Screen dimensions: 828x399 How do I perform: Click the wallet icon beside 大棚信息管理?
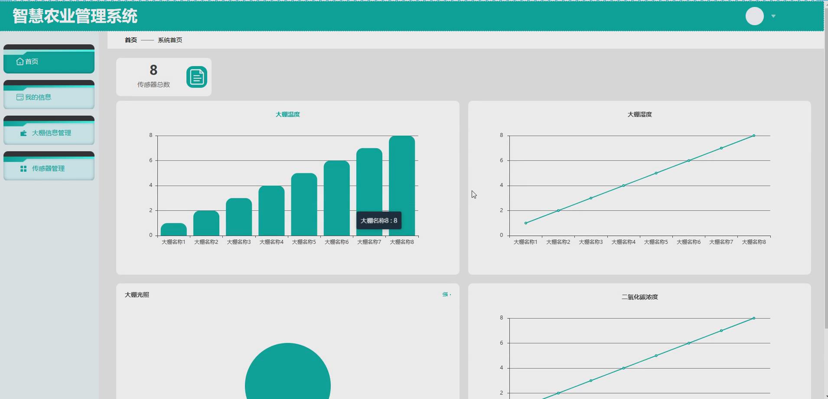click(x=23, y=133)
